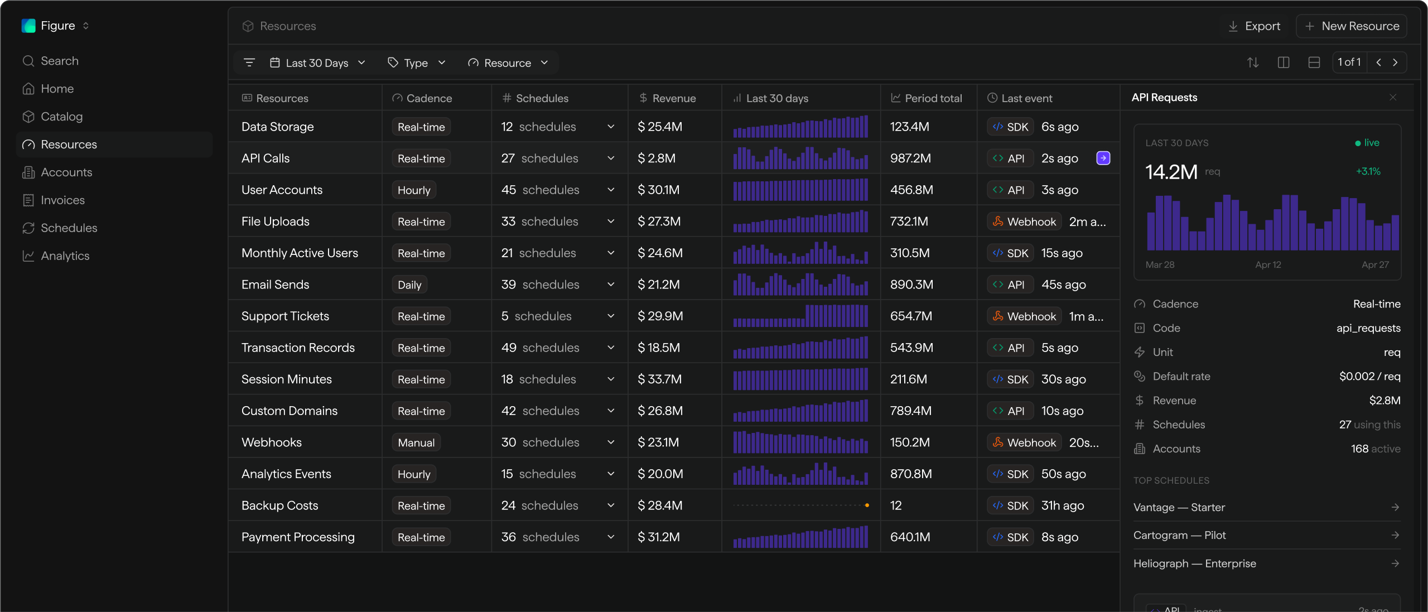1428x612 pixels.
Task: Open Accounts in the sidebar
Action: click(x=114, y=172)
